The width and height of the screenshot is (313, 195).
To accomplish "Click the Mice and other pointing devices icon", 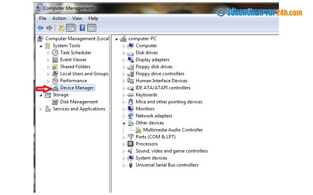I will [x=131, y=102].
